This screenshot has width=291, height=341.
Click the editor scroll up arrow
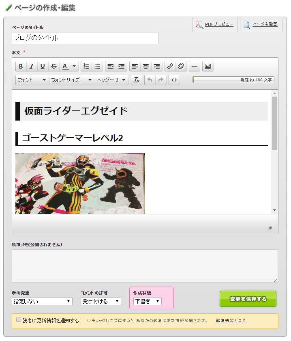(x=274, y=93)
